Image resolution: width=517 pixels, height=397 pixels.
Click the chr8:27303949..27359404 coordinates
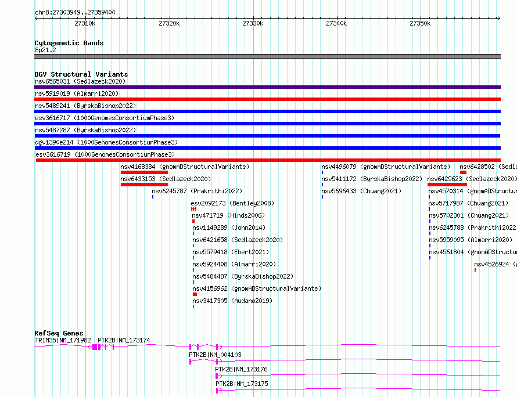[x=75, y=13]
